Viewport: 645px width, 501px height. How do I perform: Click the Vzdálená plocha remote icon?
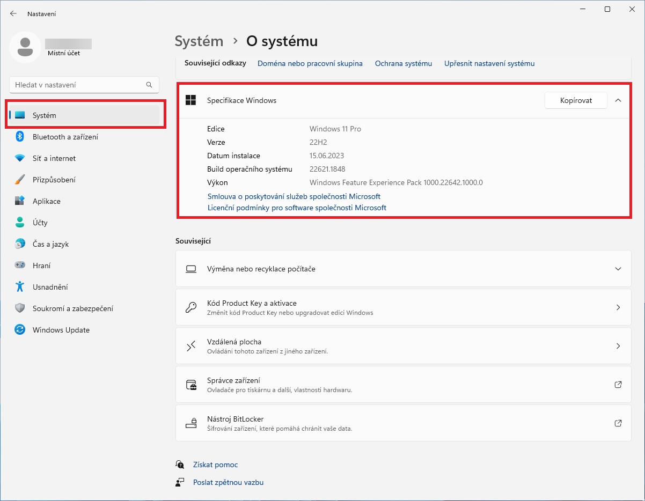click(190, 346)
